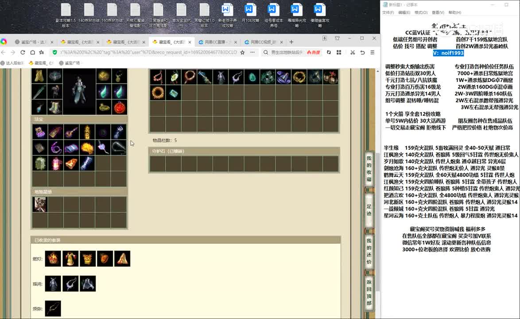Viewport: 520px width, 319px height.
Task: Select the blue scroll treasure icon
Action: click(71, 148)
